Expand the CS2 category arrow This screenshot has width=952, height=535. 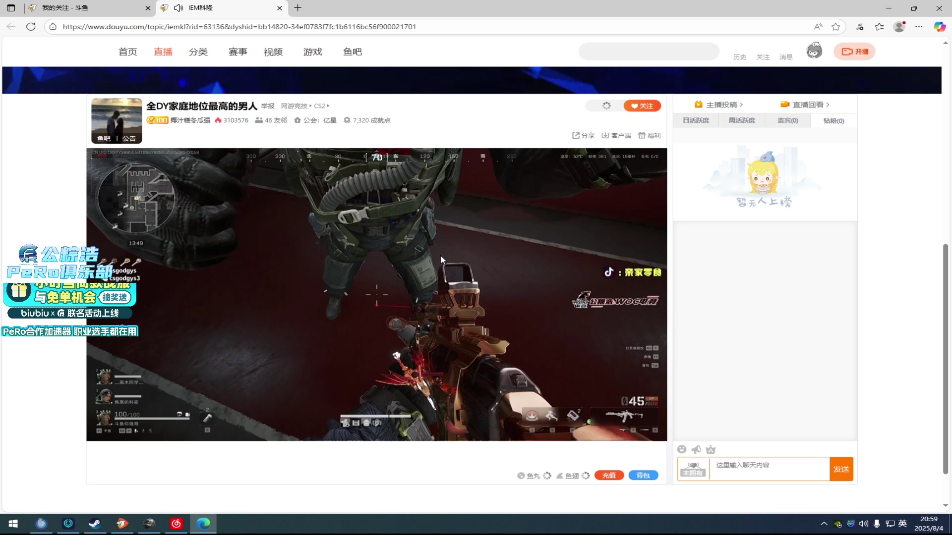[328, 106]
